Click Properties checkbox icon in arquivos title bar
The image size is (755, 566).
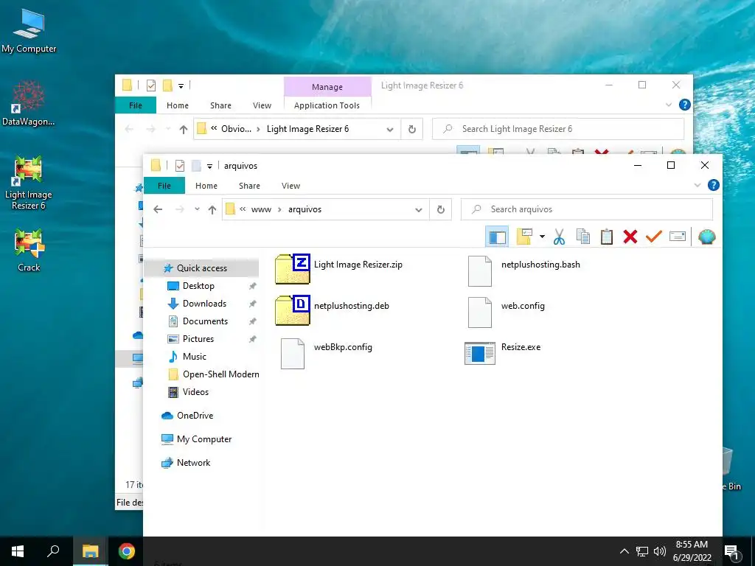point(180,166)
